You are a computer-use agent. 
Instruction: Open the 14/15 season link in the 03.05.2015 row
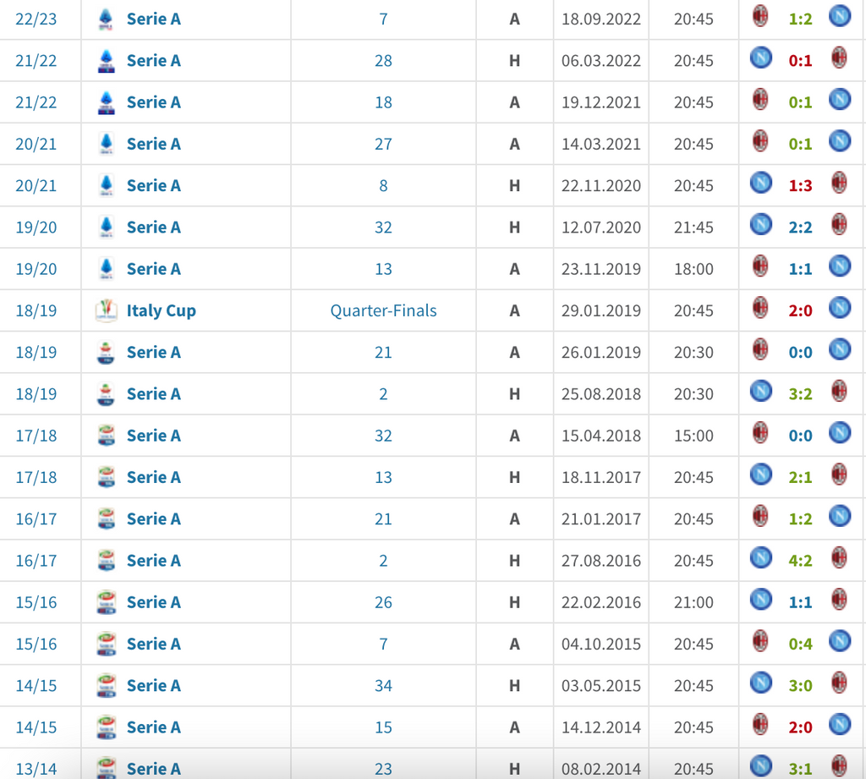(x=36, y=686)
